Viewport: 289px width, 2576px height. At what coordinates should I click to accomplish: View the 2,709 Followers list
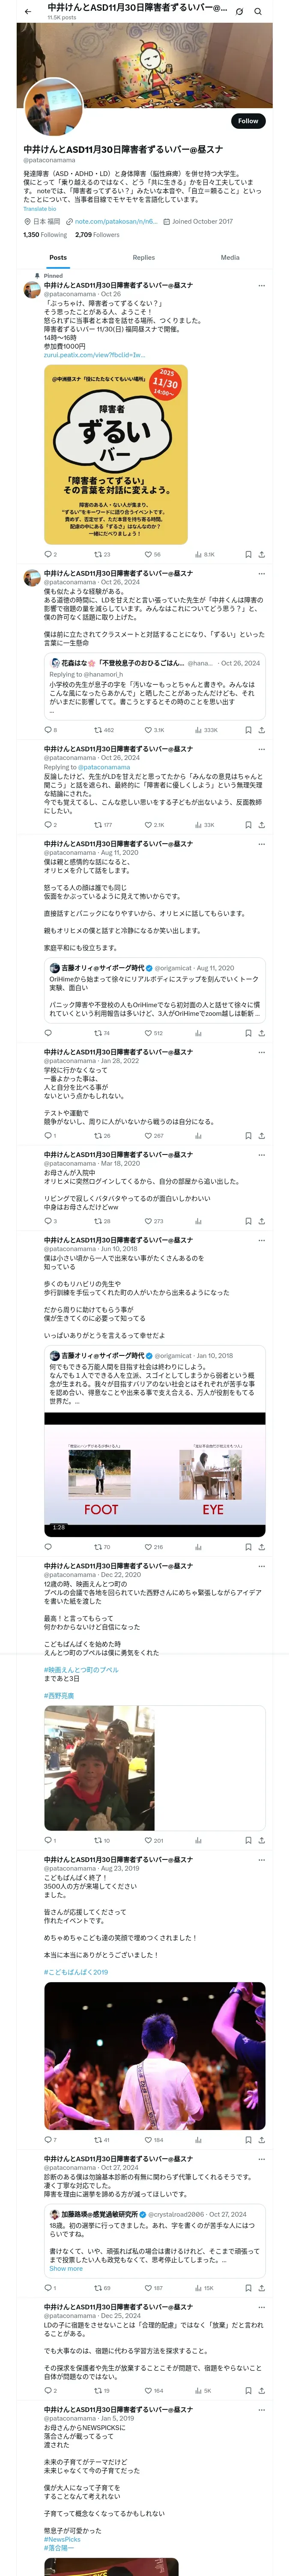tap(97, 235)
